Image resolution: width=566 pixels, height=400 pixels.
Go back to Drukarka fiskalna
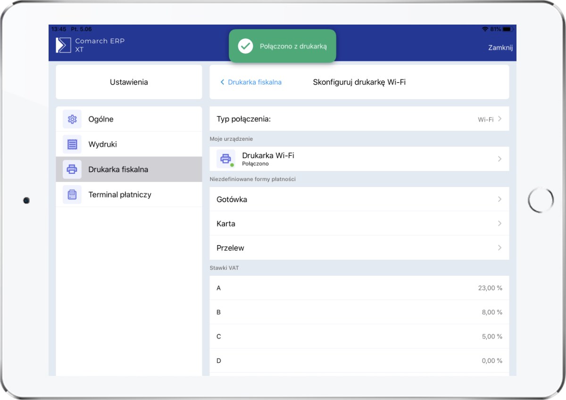coord(251,82)
